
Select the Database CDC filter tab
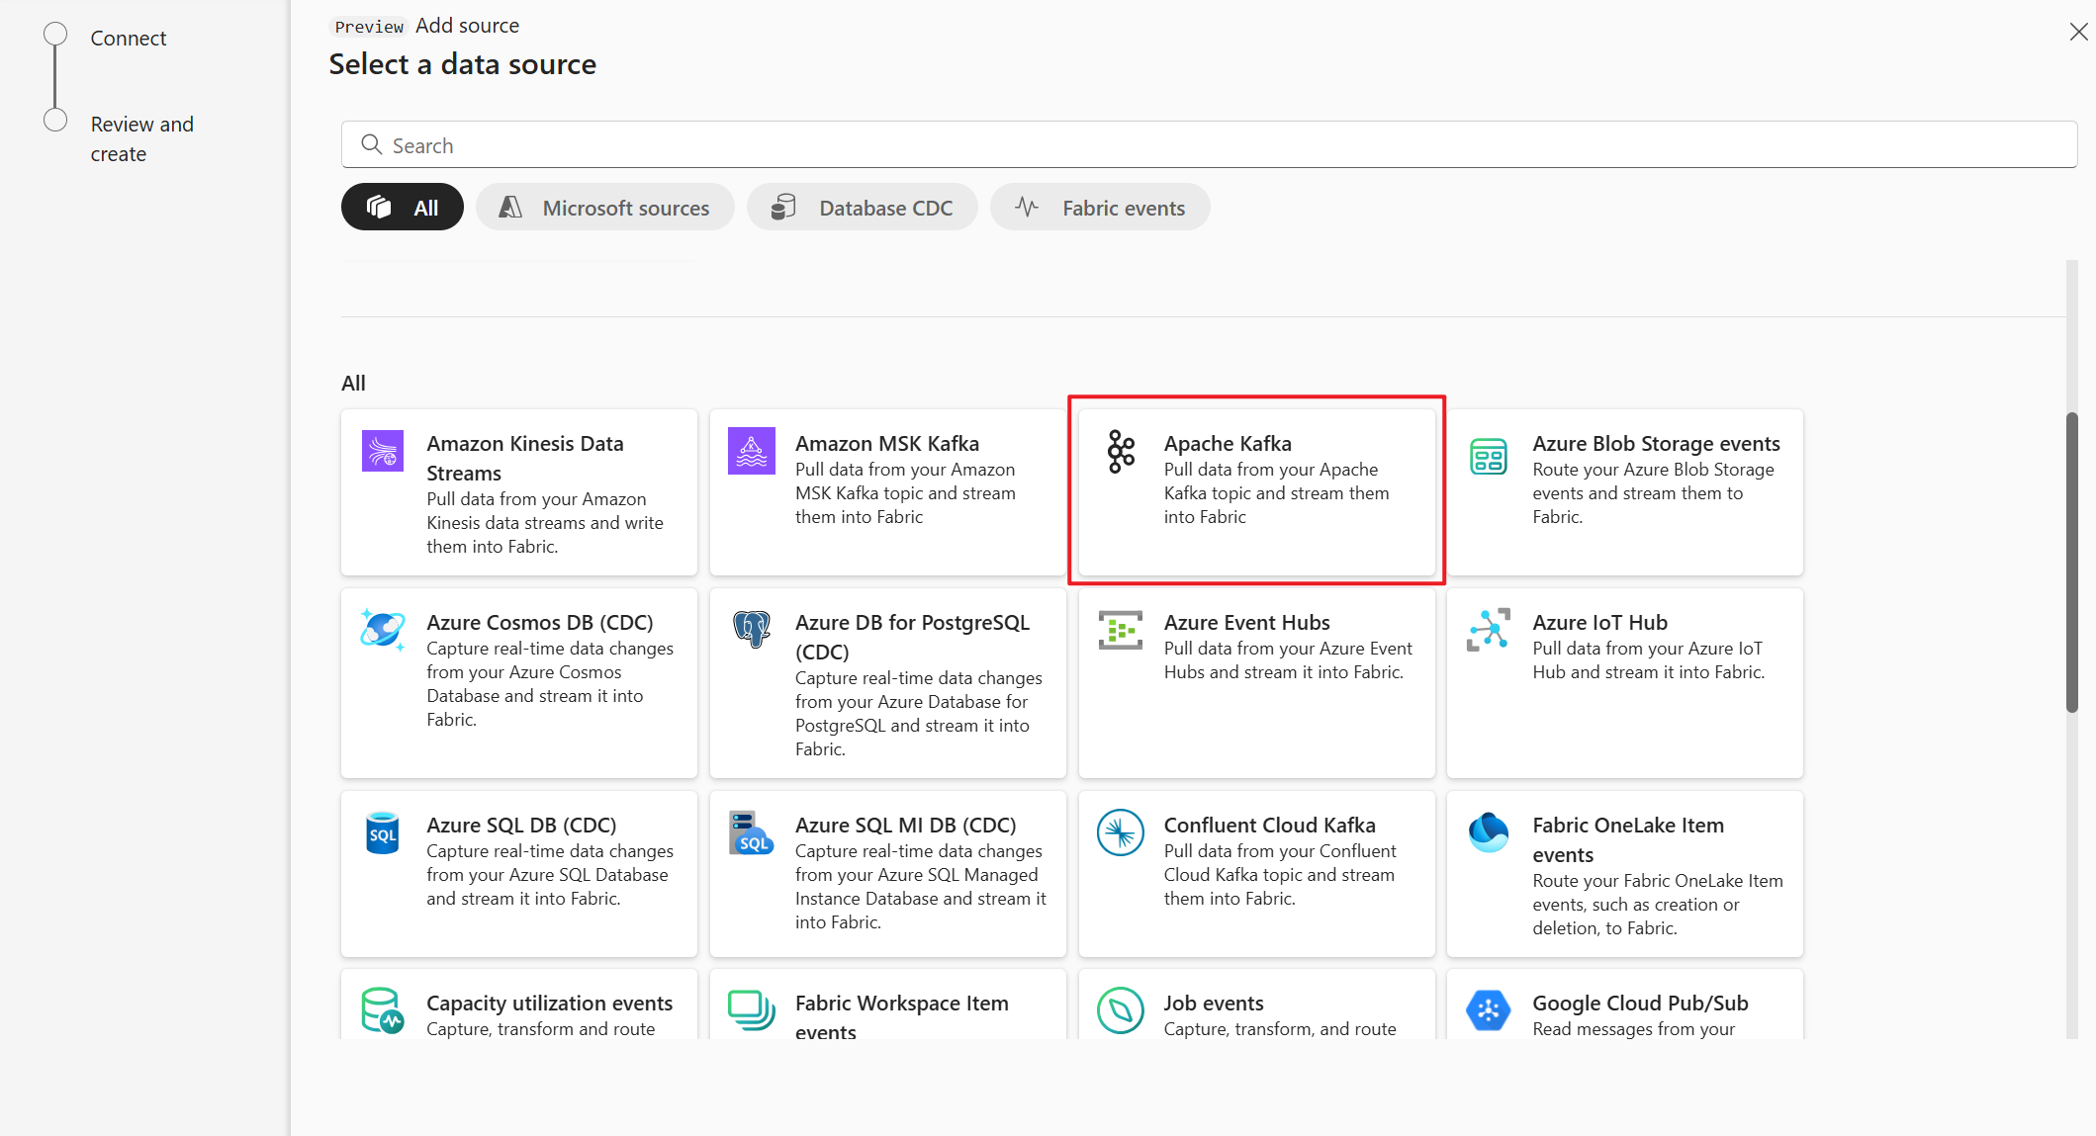coord(860,207)
